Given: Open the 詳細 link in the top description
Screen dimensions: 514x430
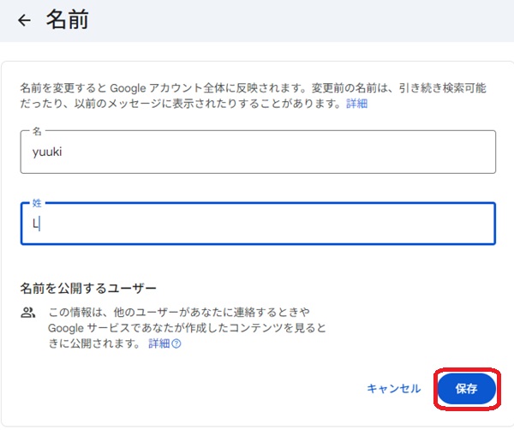Looking at the screenshot, I should [356, 103].
